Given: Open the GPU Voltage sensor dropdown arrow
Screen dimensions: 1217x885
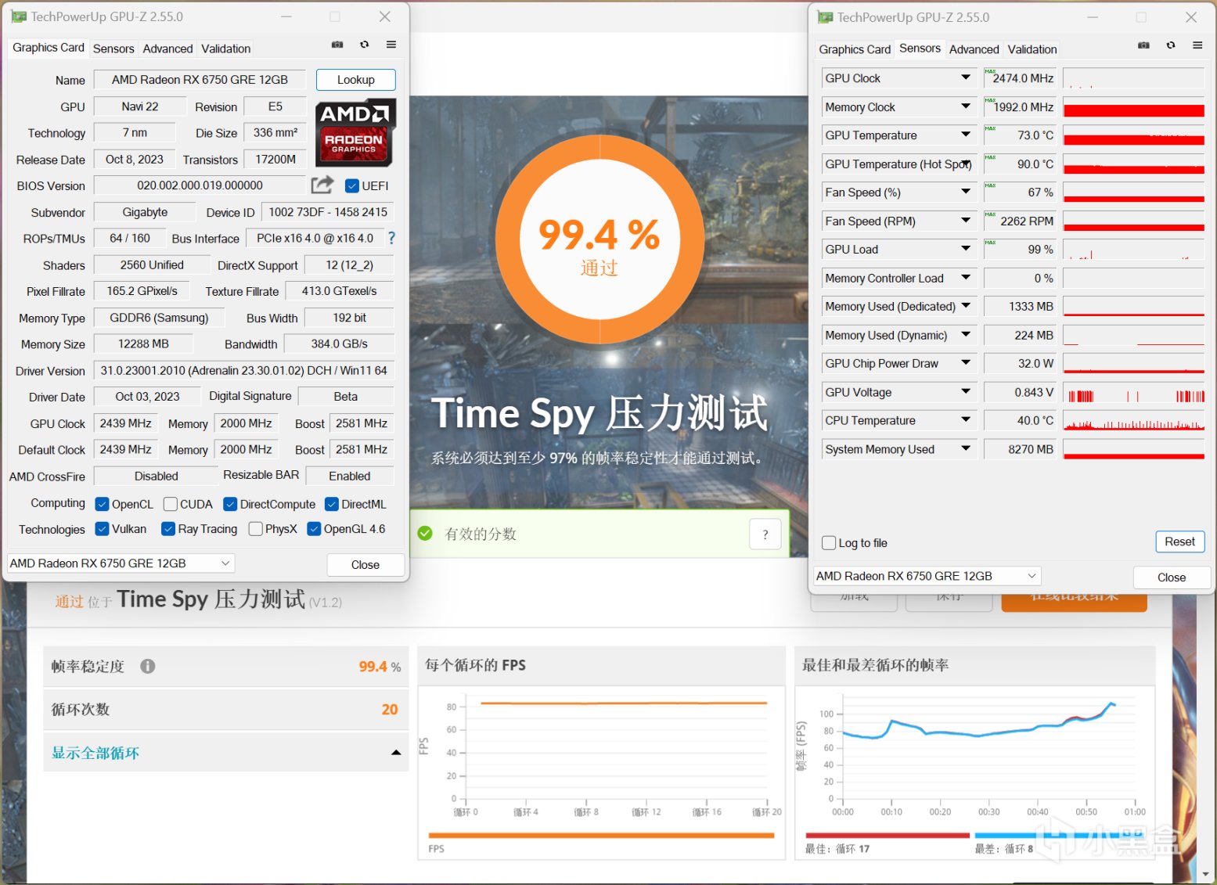Looking at the screenshot, I should (x=966, y=391).
